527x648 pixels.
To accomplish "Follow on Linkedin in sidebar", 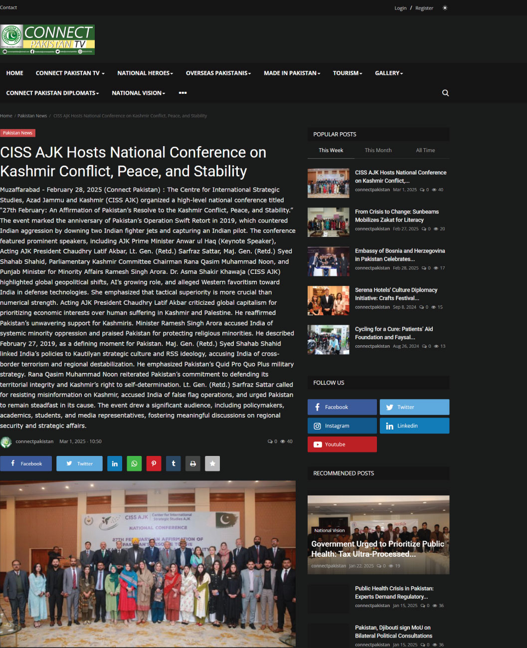I will 414,426.
